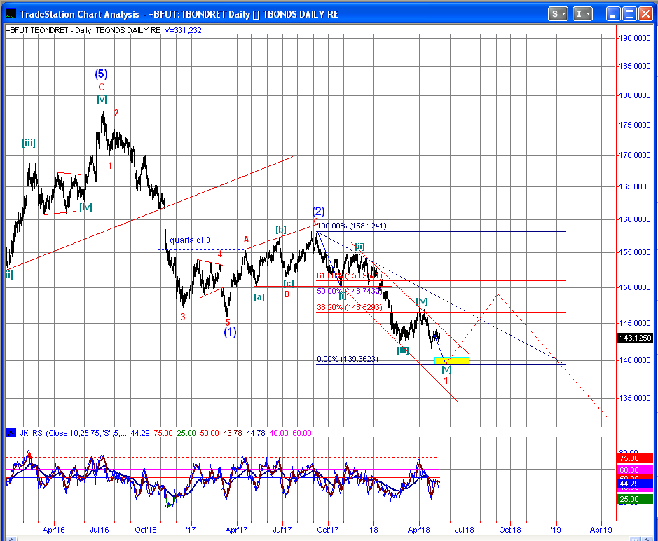
Task: Click the red 'A' wave label
Action: (x=247, y=240)
